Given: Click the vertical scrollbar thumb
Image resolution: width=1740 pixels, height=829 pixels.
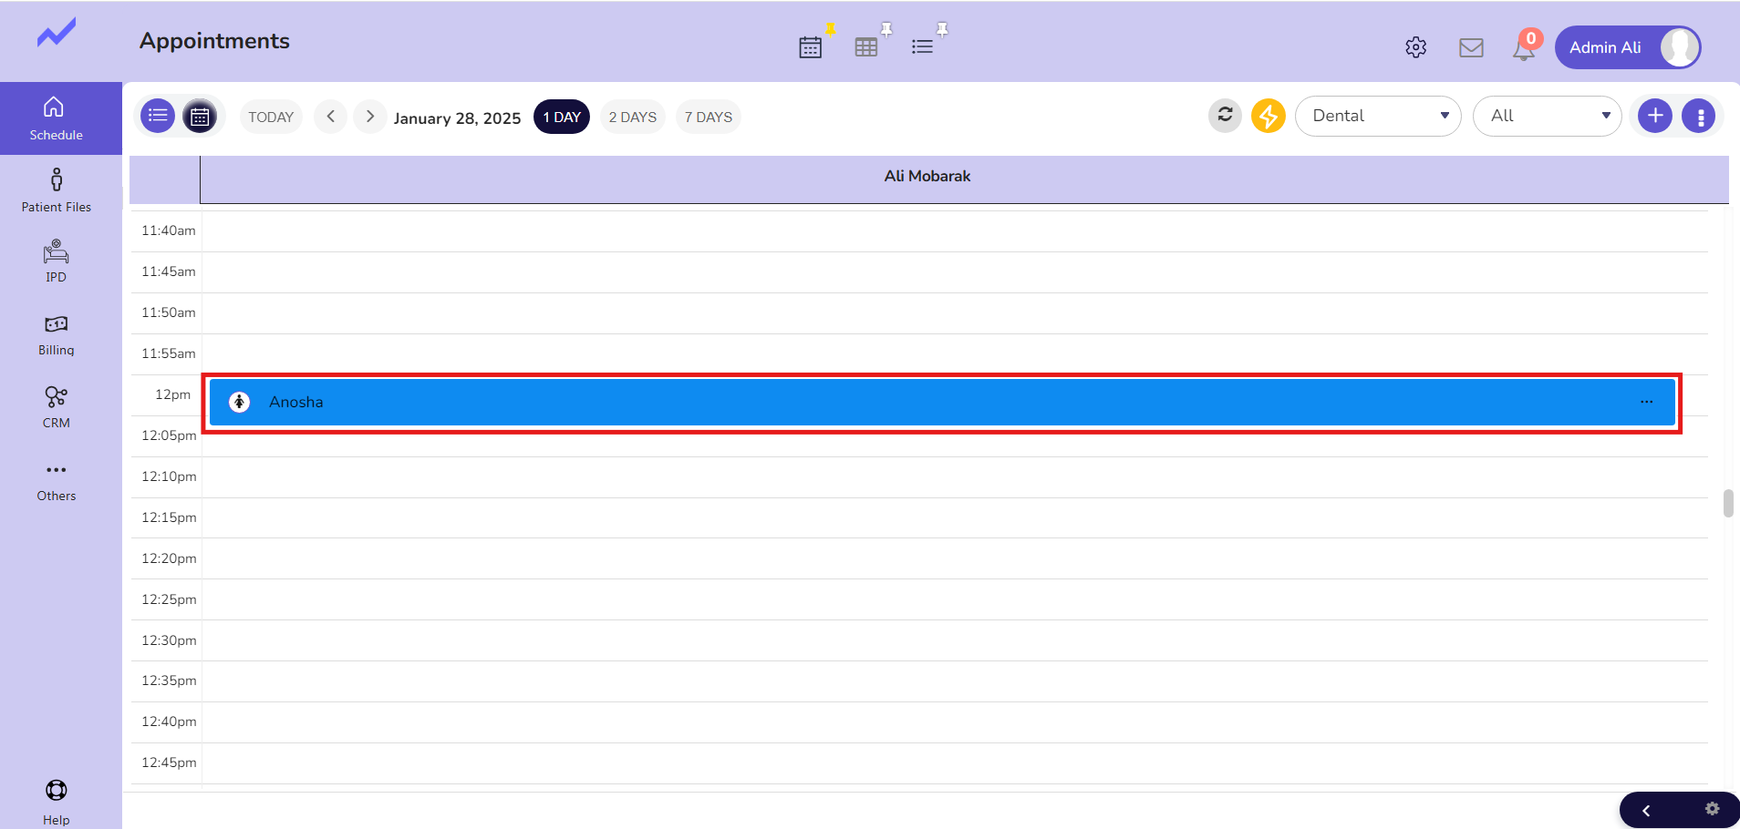Looking at the screenshot, I should click(x=1728, y=504).
